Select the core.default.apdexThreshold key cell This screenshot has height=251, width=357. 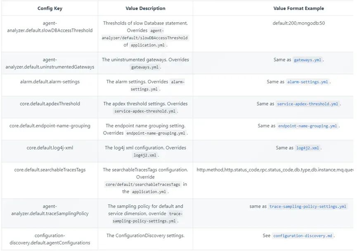50,104
